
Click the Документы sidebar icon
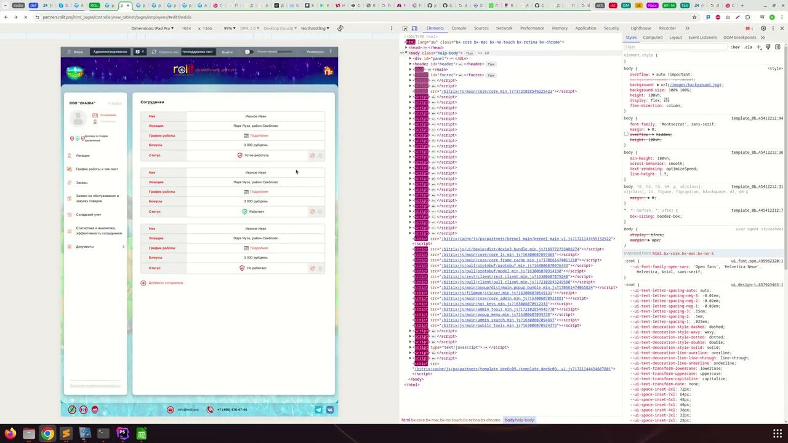pyautogui.click(x=70, y=247)
